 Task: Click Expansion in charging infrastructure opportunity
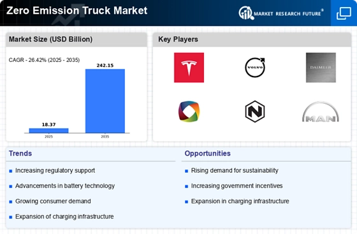click(x=240, y=201)
